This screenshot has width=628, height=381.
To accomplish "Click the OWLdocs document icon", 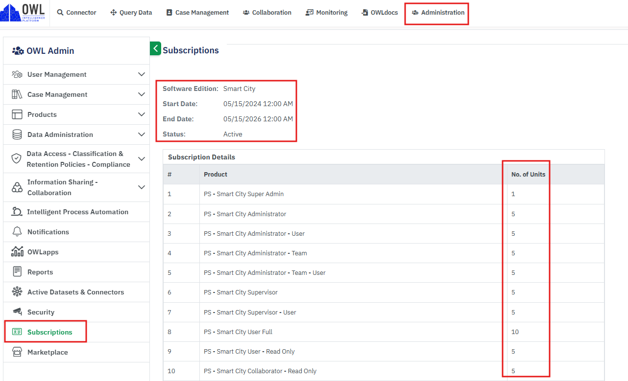I will coord(365,13).
